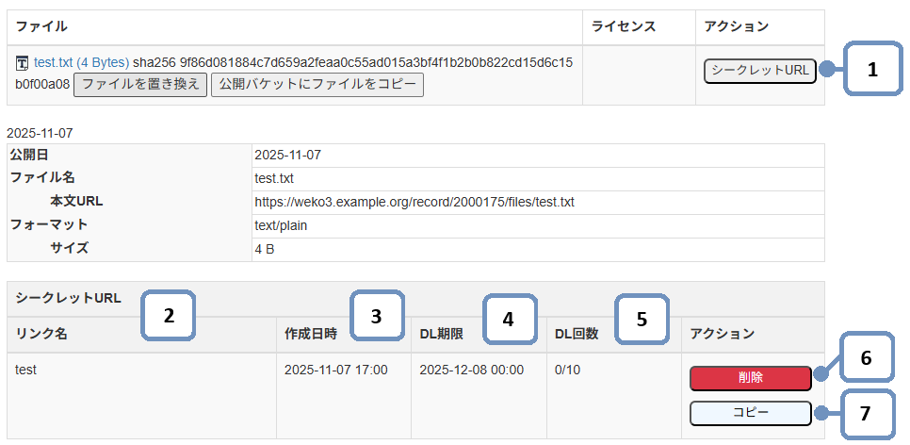Click the ファイルを置き換え button
The width and height of the screenshot is (910, 445).
tap(139, 85)
